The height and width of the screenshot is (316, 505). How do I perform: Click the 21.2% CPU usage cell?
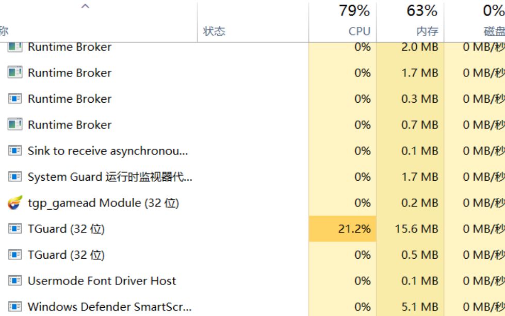tap(354, 229)
